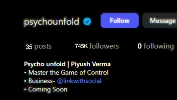The image size is (177, 100).
Task: Follow the psychounfold account
Action: [120, 21]
